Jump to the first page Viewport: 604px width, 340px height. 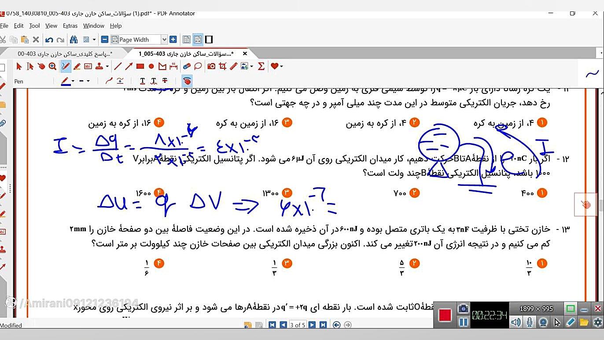(x=272, y=325)
